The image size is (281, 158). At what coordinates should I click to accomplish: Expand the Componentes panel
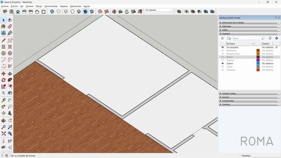tap(249, 101)
